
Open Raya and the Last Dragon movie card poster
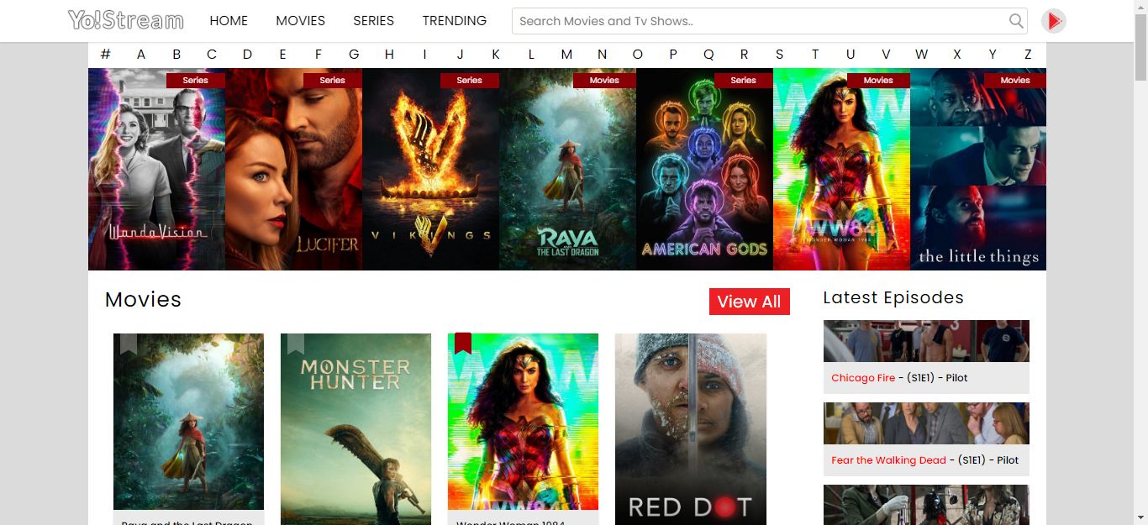click(188, 422)
